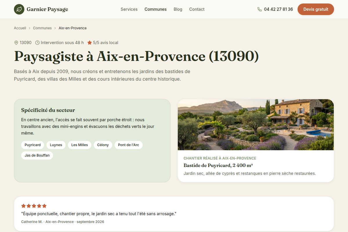Open the Services menu item
Image resolution: width=348 pixels, height=232 pixels.
click(x=129, y=9)
